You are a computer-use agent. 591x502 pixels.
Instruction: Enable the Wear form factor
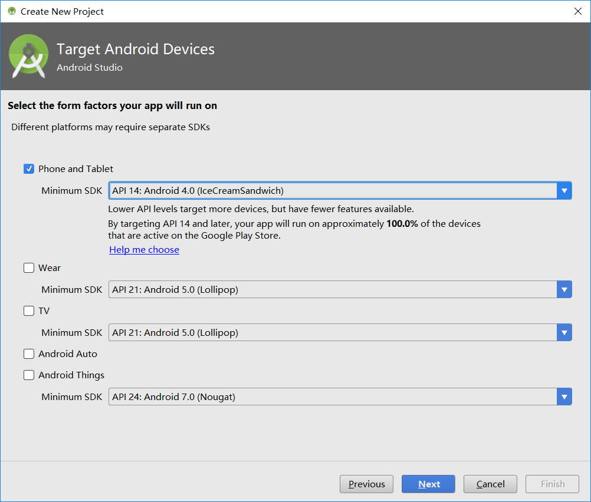tap(28, 267)
